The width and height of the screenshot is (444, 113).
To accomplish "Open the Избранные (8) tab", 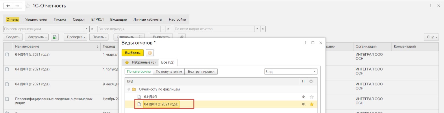I will coord(140,62).
